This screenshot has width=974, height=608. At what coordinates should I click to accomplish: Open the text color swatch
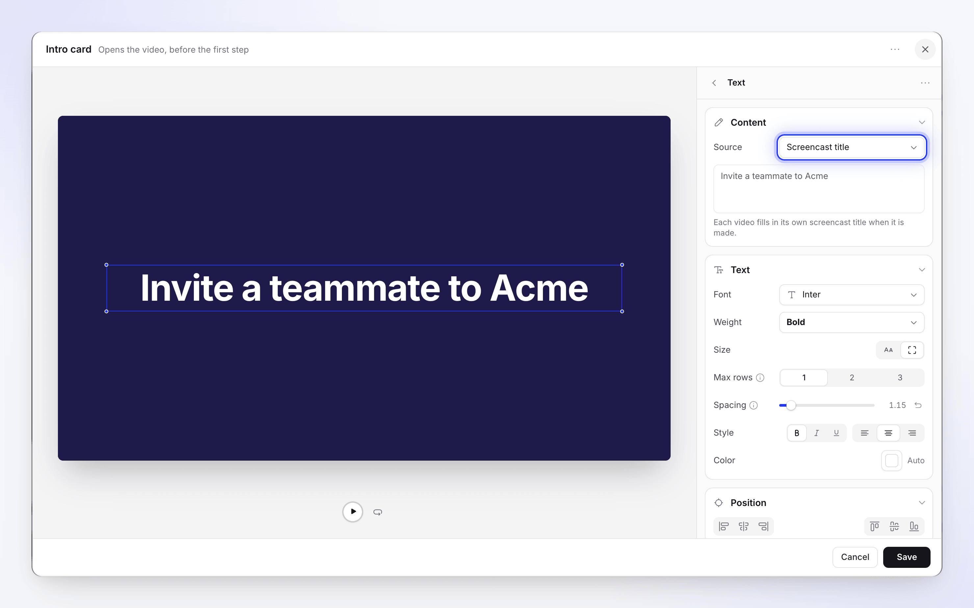click(x=891, y=460)
